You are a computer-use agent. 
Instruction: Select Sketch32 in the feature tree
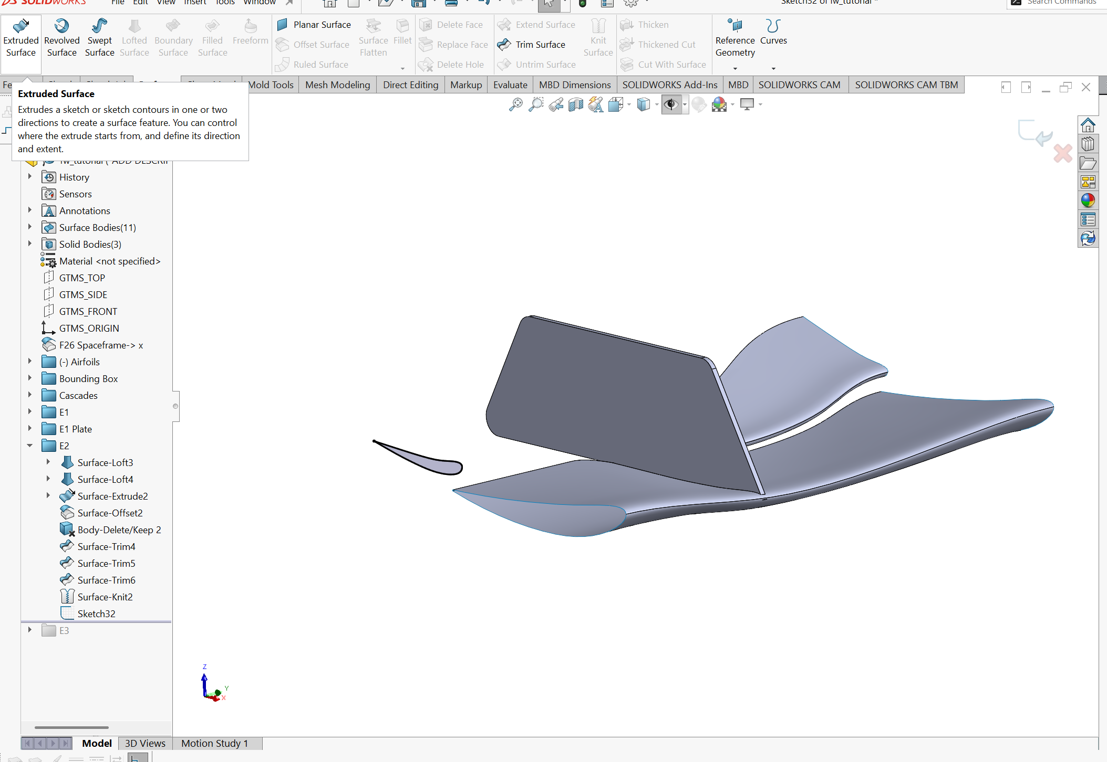coord(96,613)
